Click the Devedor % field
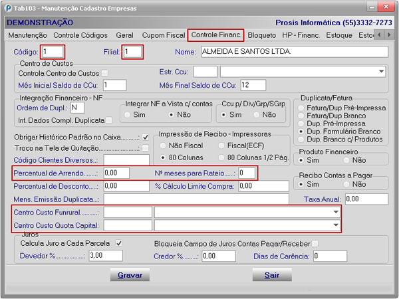This screenshot has width=399, height=299. [x=106, y=256]
